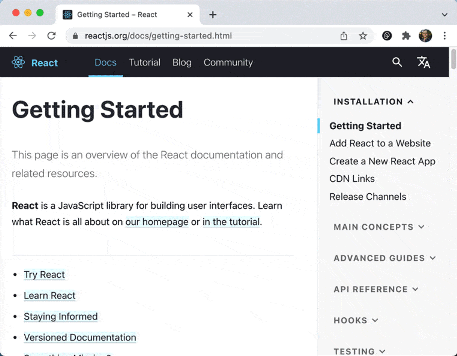Follow the 'our homepage' link

[157, 222]
